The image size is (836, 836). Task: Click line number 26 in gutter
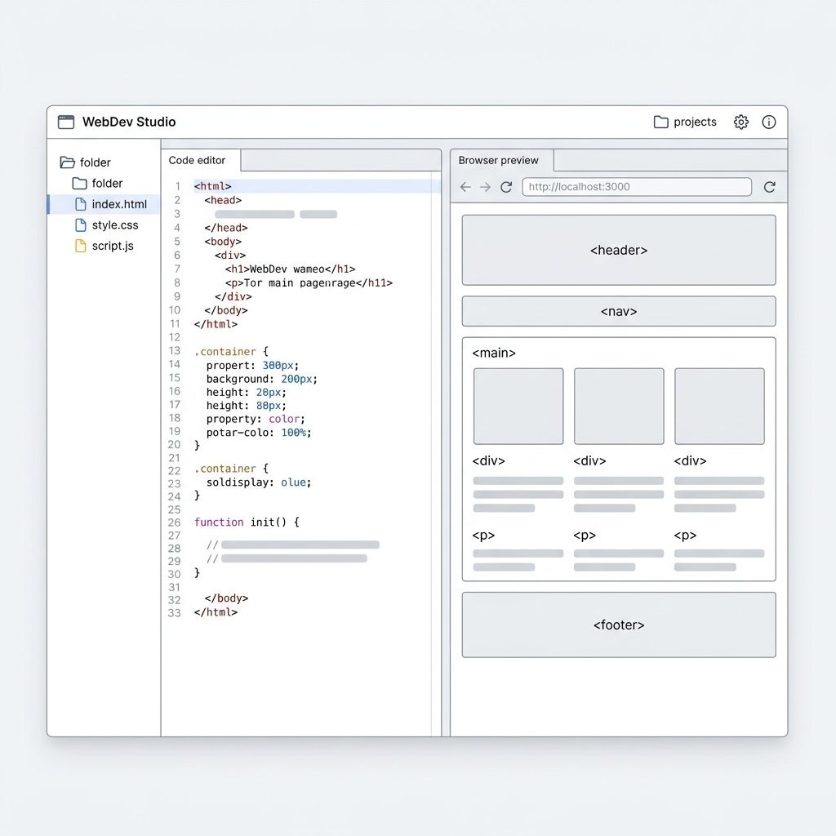point(175,522)
